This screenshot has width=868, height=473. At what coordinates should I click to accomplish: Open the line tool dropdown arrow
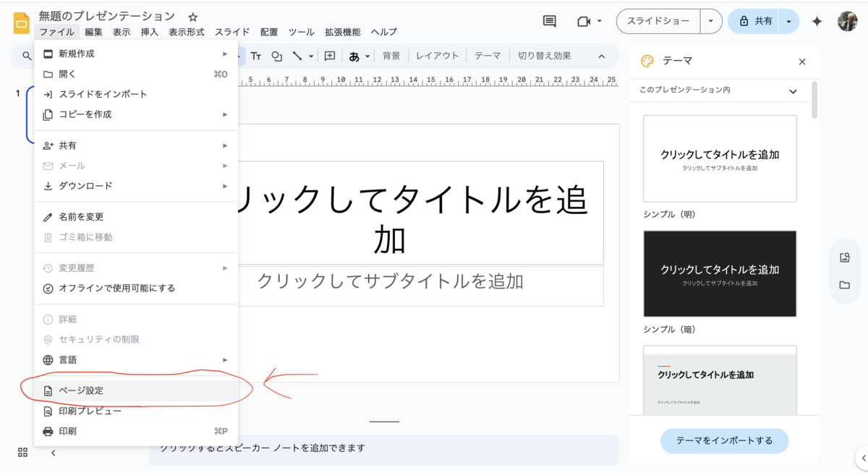click(311, 56)
